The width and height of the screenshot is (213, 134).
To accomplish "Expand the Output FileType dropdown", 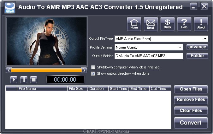I will (x=205, y=39).
